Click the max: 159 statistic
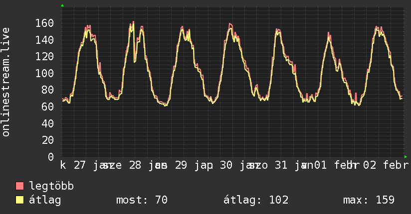Image resolution: width=411 pixels, height=214 pixels. coord(369,200)
